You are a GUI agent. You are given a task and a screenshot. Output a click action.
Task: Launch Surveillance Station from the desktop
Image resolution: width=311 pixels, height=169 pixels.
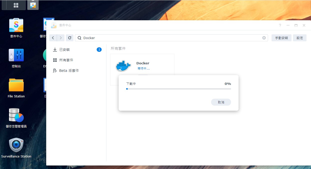[16, 145]
